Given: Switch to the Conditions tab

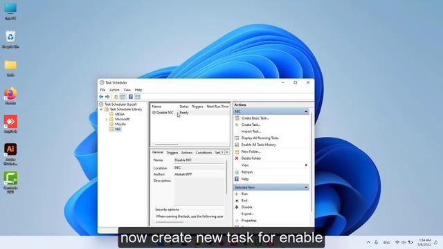Looking at the screenshot, I should (204, 152).
